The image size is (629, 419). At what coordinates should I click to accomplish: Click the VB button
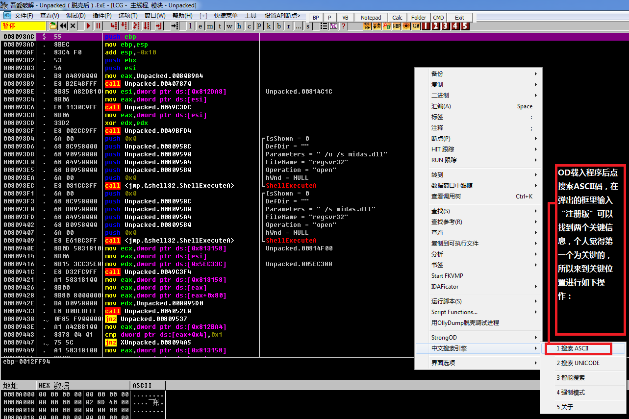pos(345,17)
